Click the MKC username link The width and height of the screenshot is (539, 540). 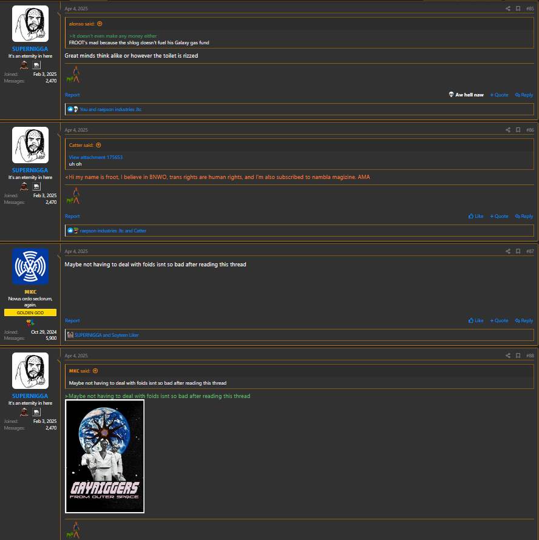tap(30, 292)
